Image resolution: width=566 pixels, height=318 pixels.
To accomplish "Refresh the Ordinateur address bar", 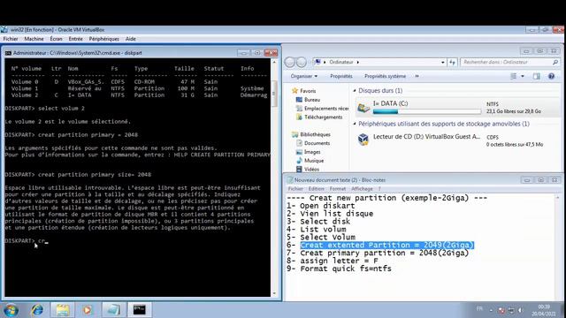I will (x=452, y=62).
